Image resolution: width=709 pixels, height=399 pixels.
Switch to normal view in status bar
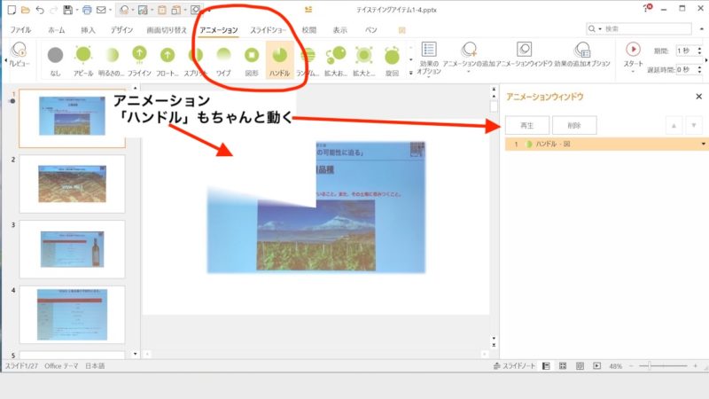coord(544,366)
